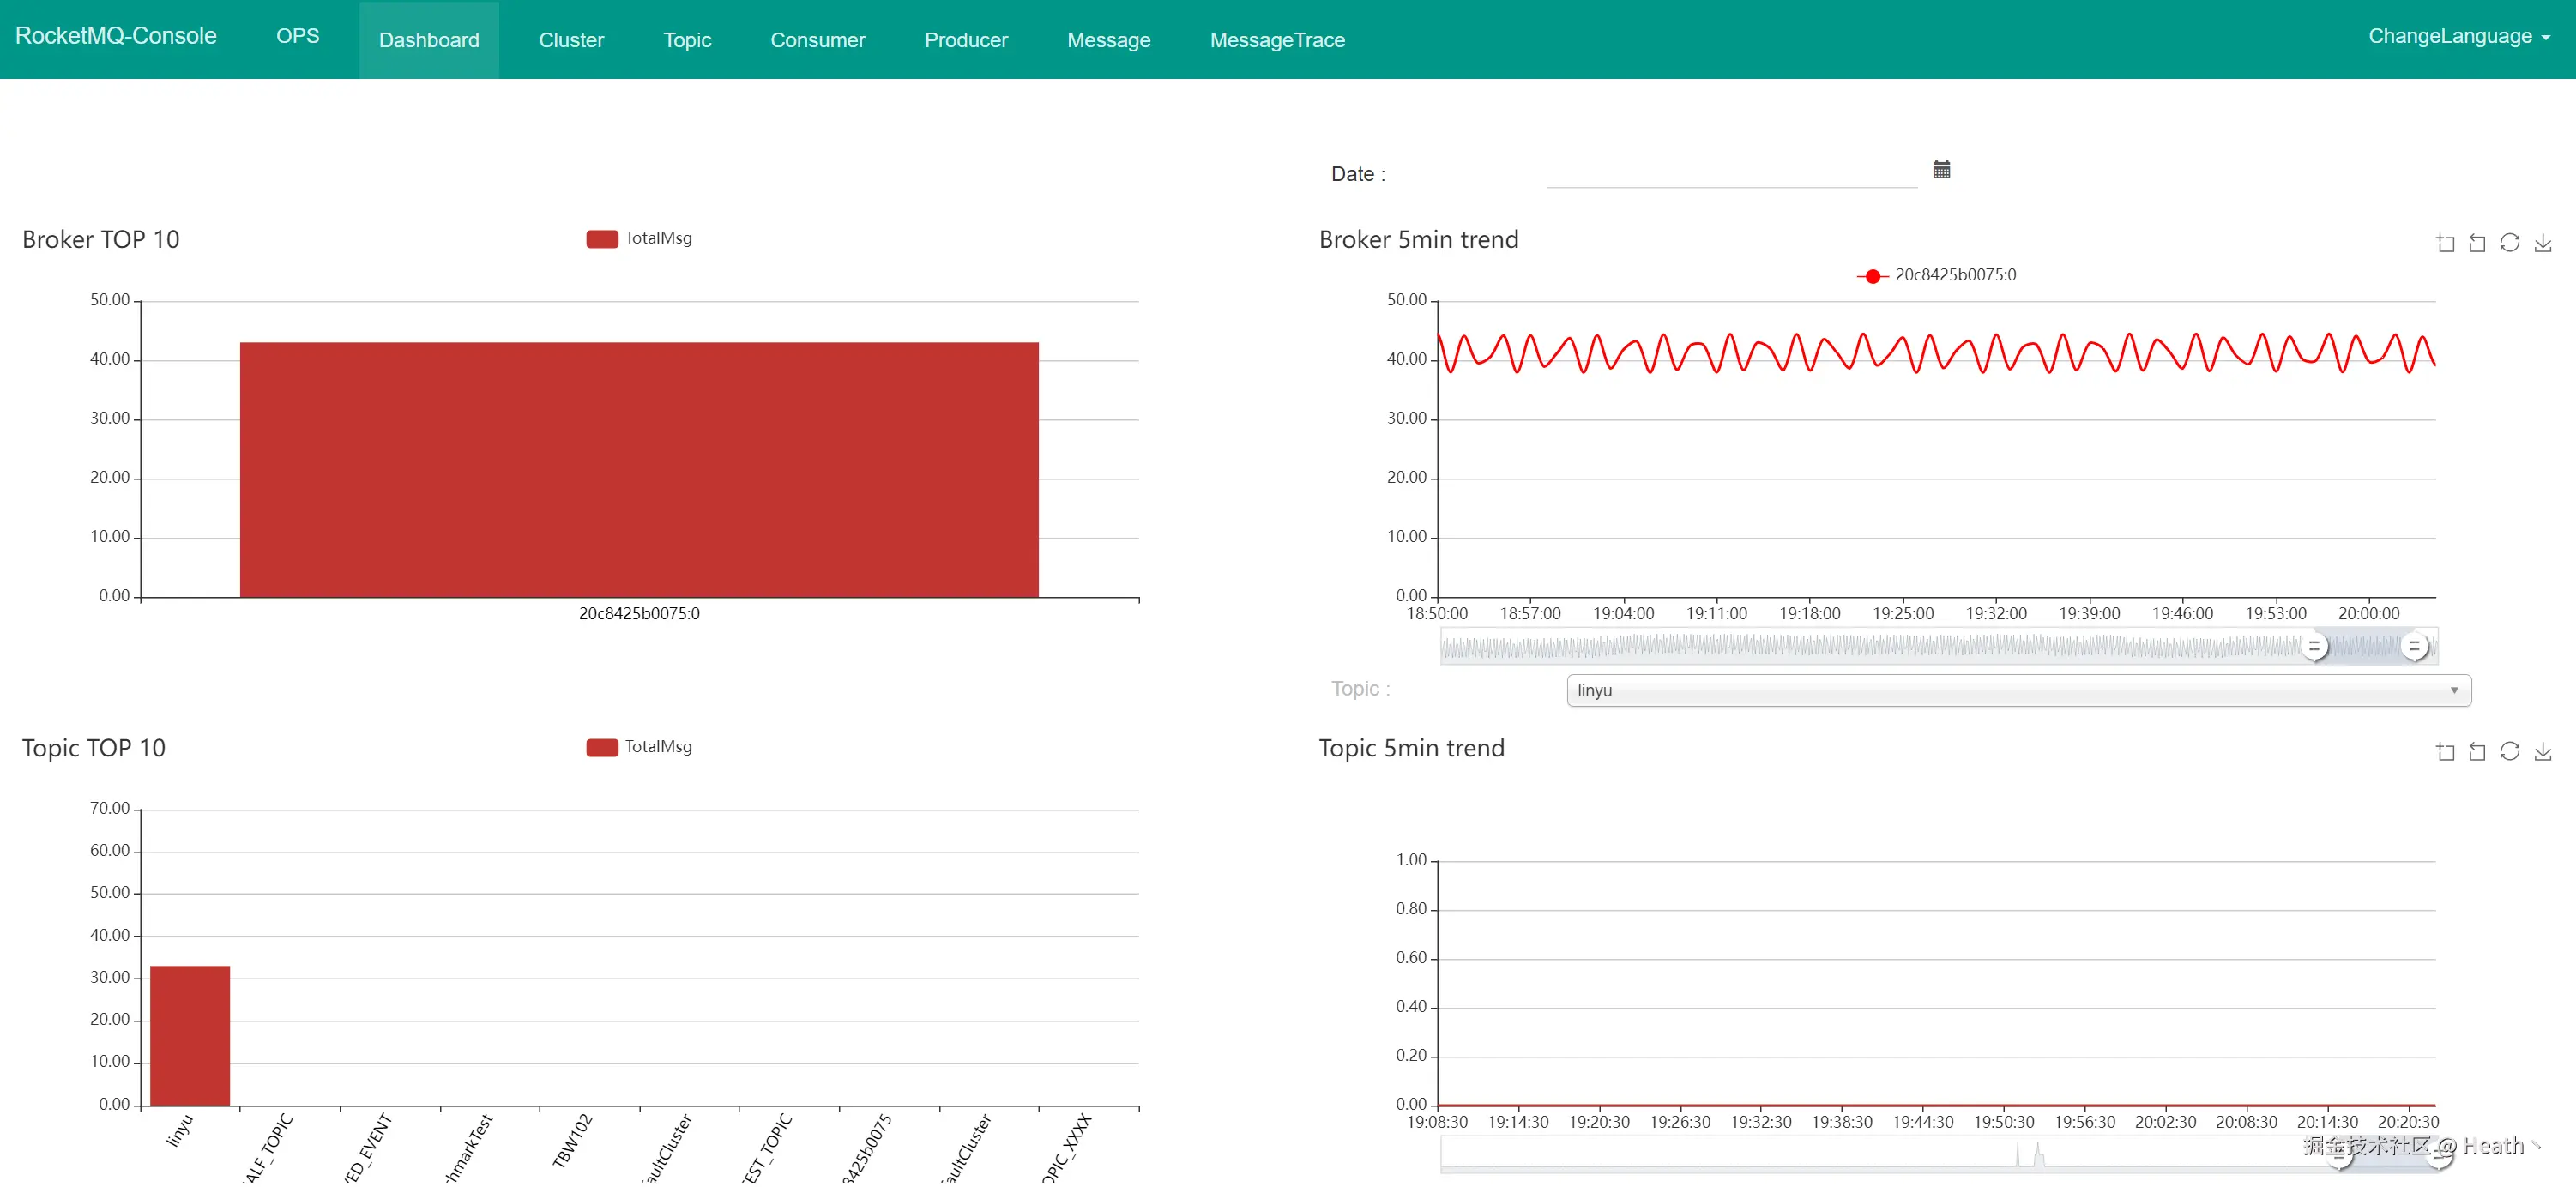Switch to the Cluster tab

(571, 40)
